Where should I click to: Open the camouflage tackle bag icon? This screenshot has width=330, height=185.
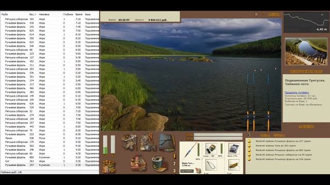148,142
